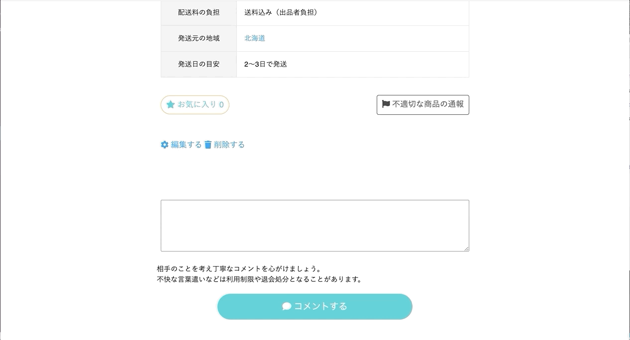Click the speech bubble icon on the comment button
Screen dimensions: 630x340
tap(287, 306)
